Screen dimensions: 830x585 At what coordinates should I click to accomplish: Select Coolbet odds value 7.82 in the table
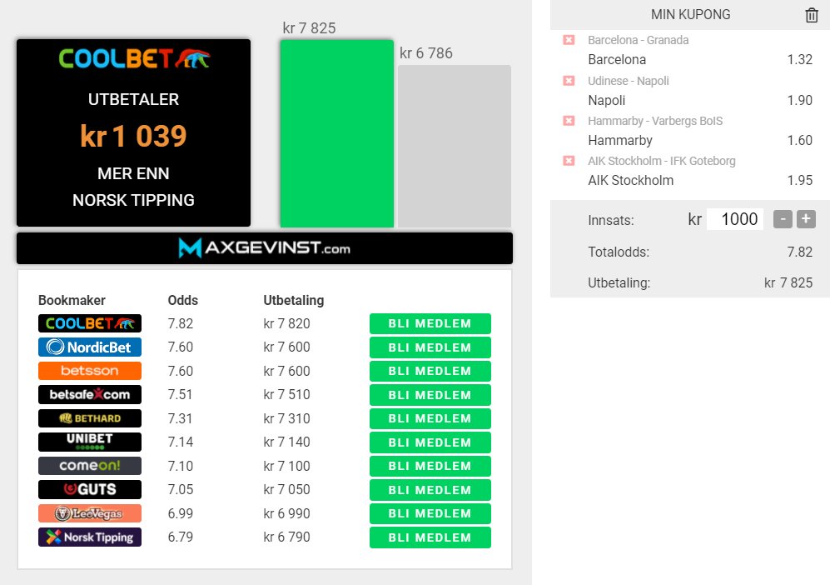(x=181, y=323)
